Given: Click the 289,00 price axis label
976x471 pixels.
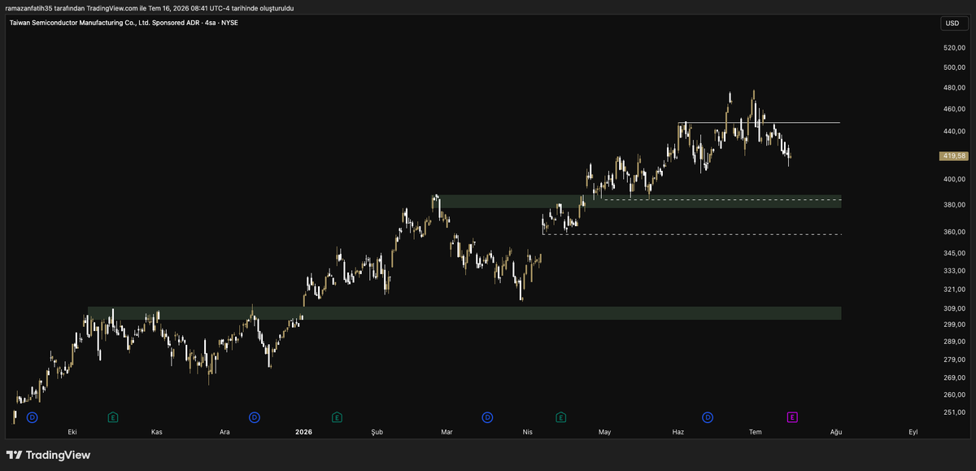Looking at the screenshot, I should (x=953, y=342).
